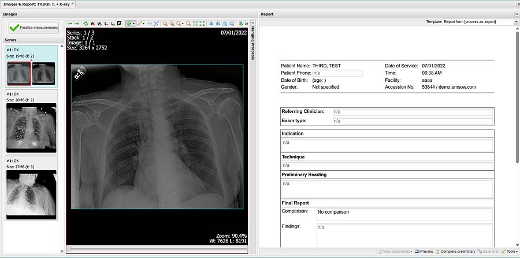
Task: Click the green previous-image arrow in the viewer toolbar
Action: 70,24
